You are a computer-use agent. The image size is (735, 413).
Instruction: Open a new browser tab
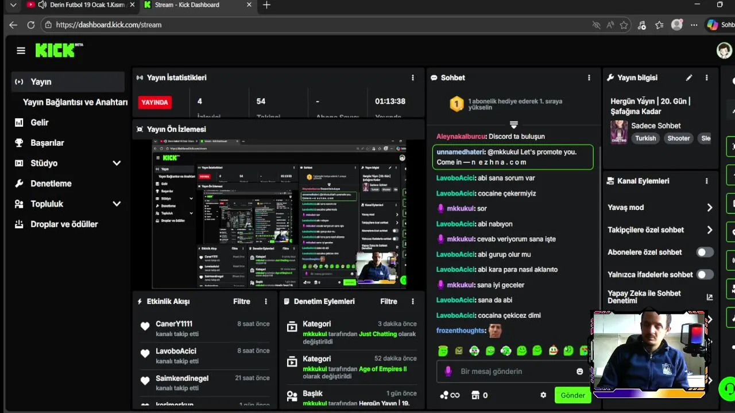(x=266, y=5)
